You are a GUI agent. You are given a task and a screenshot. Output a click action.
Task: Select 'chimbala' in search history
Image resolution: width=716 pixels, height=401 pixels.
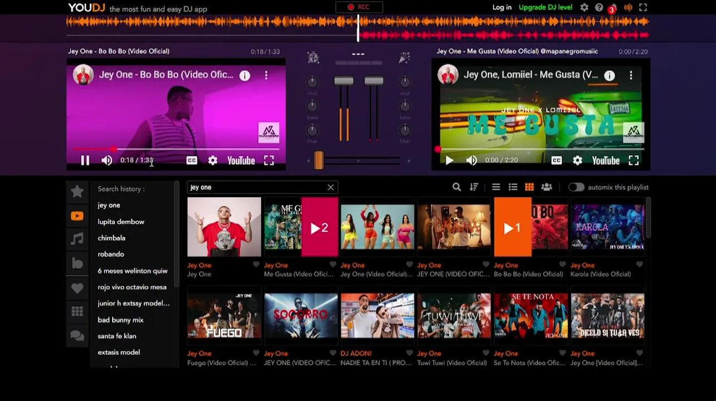(112, 238)
